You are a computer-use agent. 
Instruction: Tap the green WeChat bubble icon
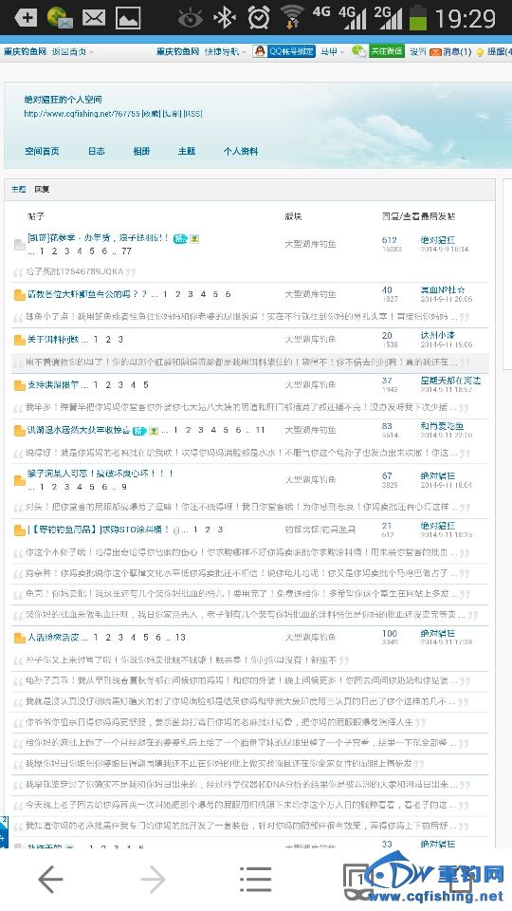point(360,51)
